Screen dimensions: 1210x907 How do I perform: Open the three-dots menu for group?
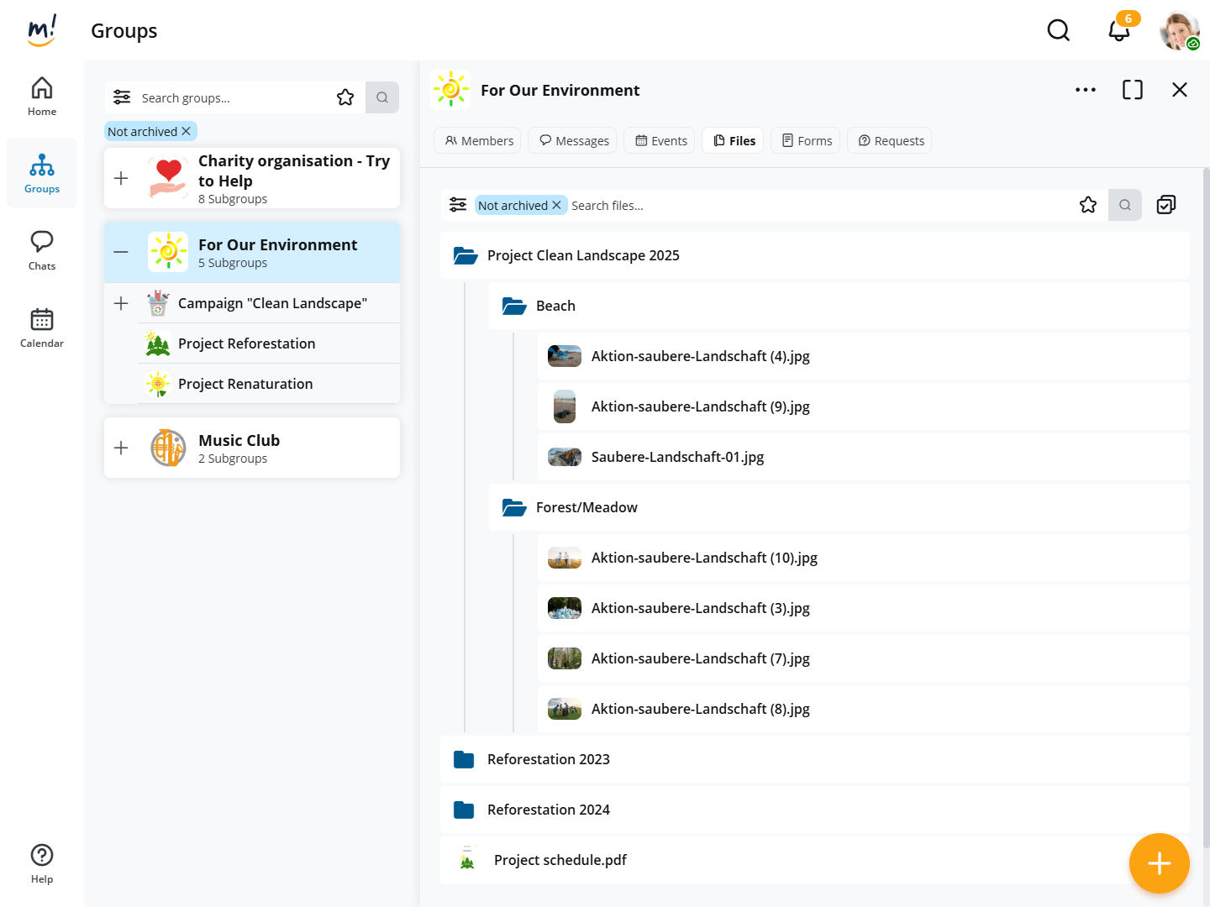(x=1085, y=90)
